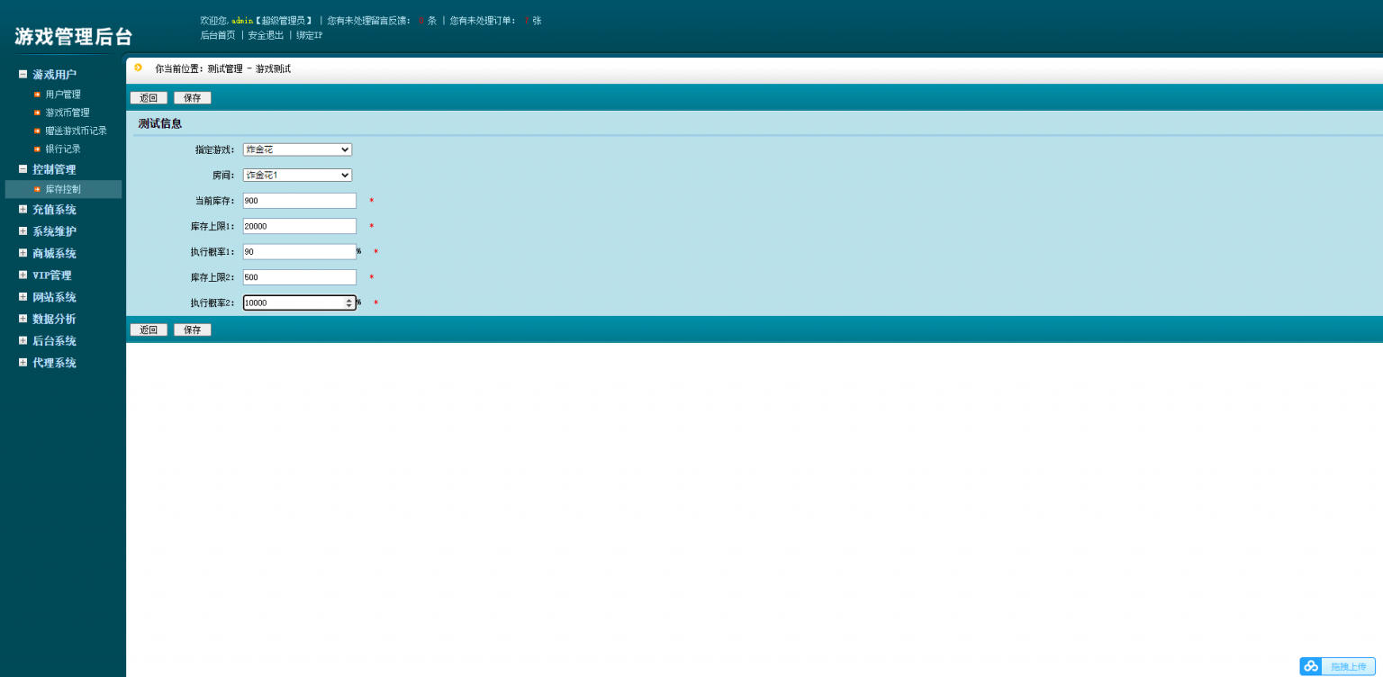This screenshot has width=1383, height=677.
Task: Click the orange bullet icon beside 用户管理
Action: 37,95
